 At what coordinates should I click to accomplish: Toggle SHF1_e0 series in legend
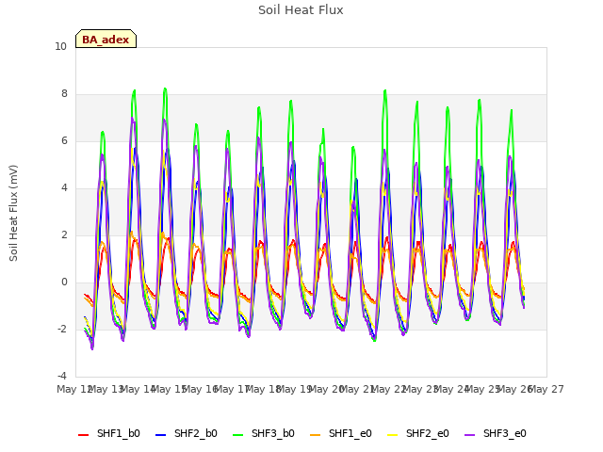pyautogui.click(x=341, y=433)
